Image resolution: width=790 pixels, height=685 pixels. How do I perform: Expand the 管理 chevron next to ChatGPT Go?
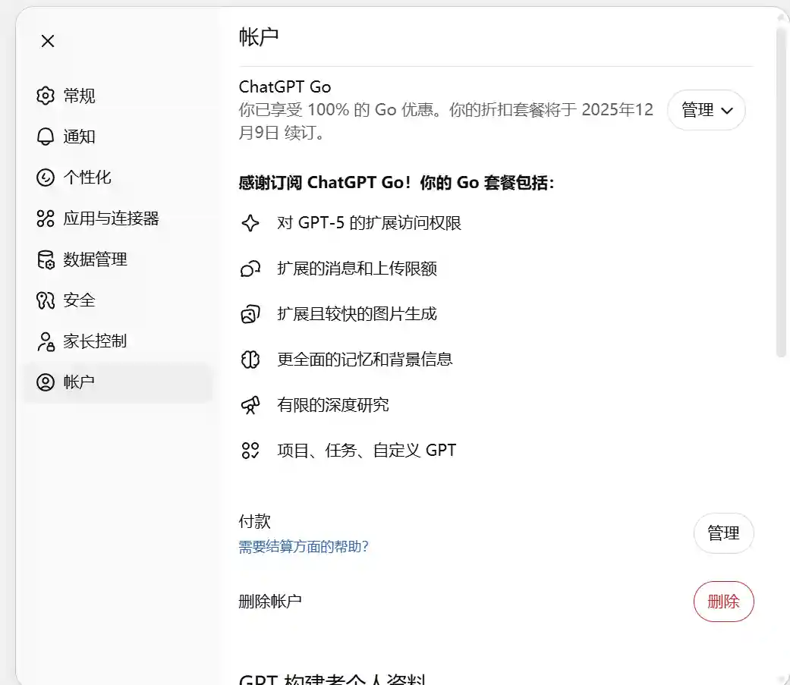tap(727, 110)
